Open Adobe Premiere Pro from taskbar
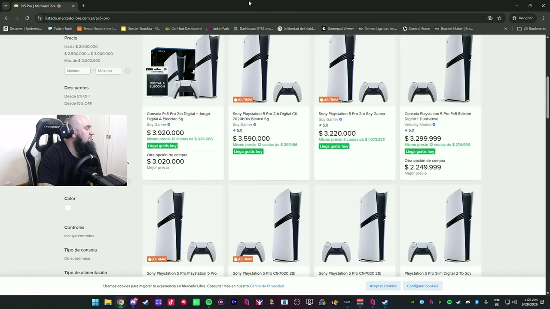The width and height of the screenshot is (550, 309). [x=234, y=302]
